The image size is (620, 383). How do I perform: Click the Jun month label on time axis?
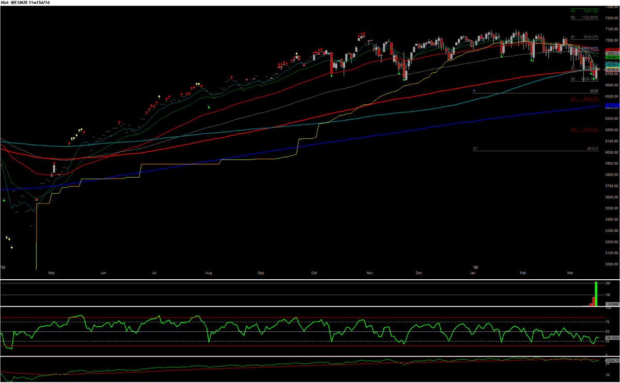[104, 273]
